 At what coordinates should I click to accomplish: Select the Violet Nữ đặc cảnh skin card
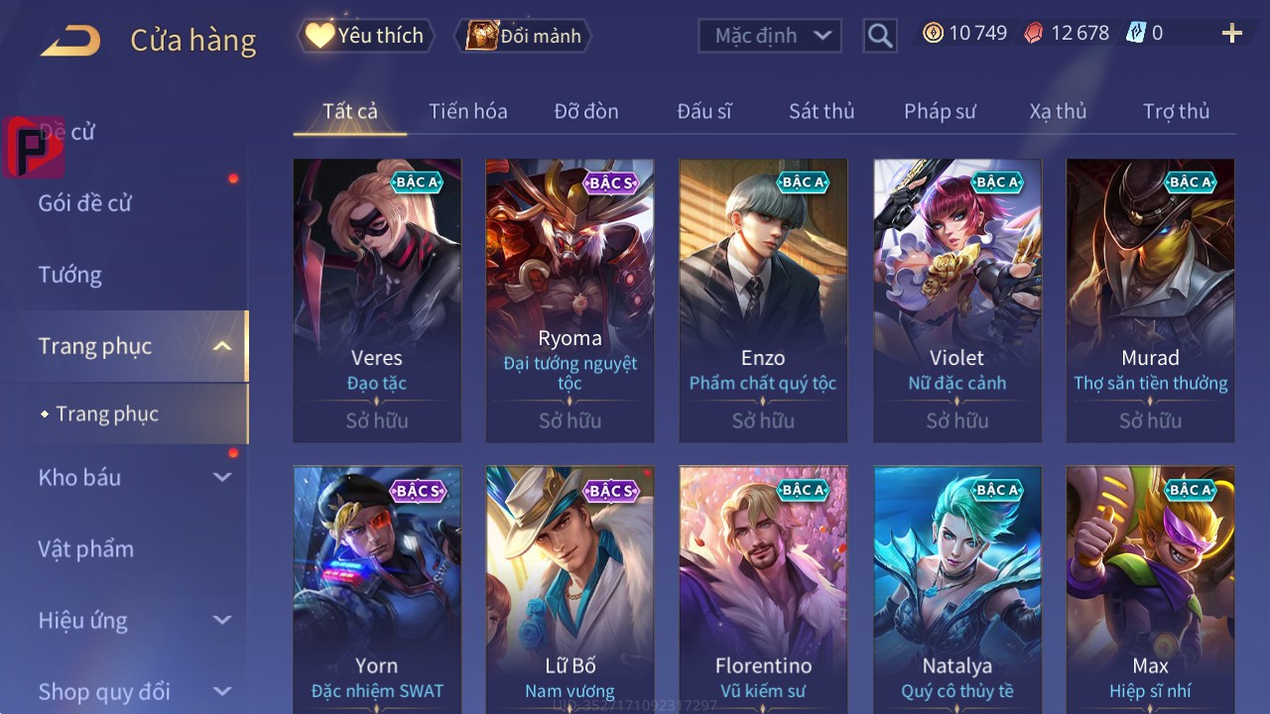(x=957, y=300)
